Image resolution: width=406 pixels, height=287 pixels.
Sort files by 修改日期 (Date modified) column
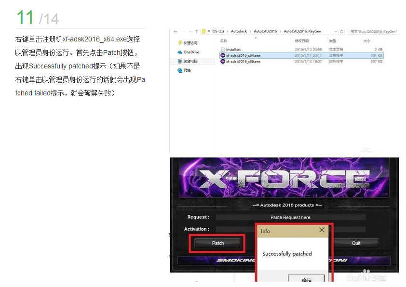click(x=302, y=41)
